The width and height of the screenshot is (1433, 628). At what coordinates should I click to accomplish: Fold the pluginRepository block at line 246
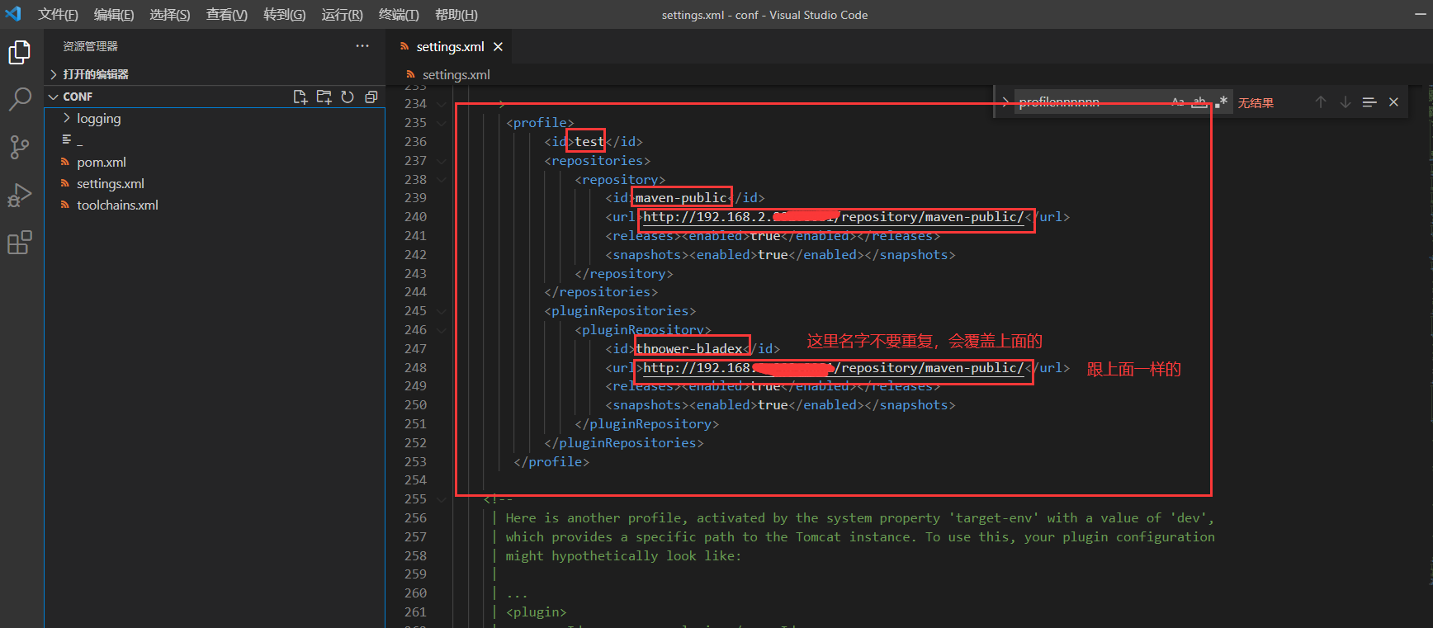442,330
